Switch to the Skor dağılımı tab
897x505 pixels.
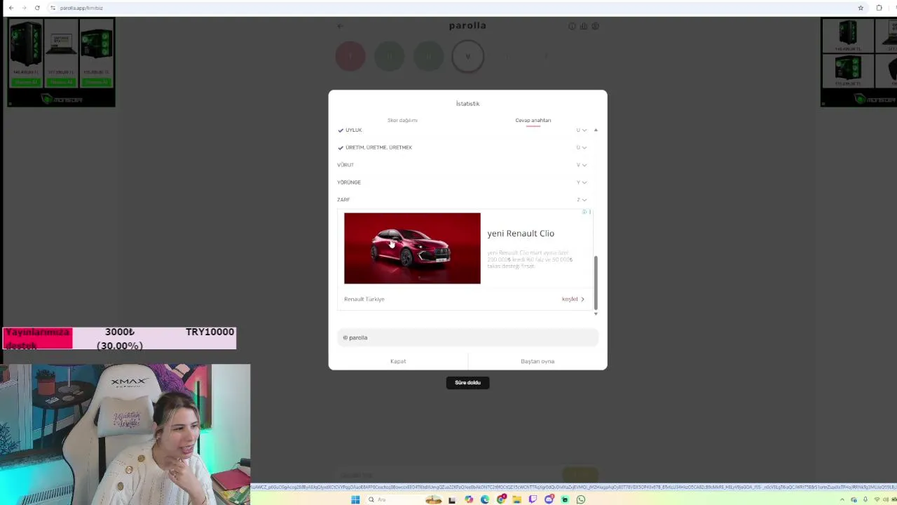tap(402, 120)
